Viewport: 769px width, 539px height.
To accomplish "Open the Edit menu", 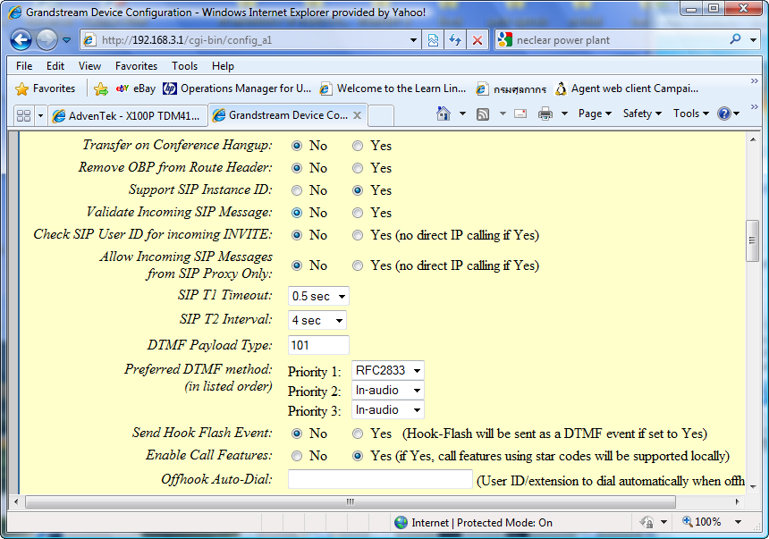I will pos(55,66).
